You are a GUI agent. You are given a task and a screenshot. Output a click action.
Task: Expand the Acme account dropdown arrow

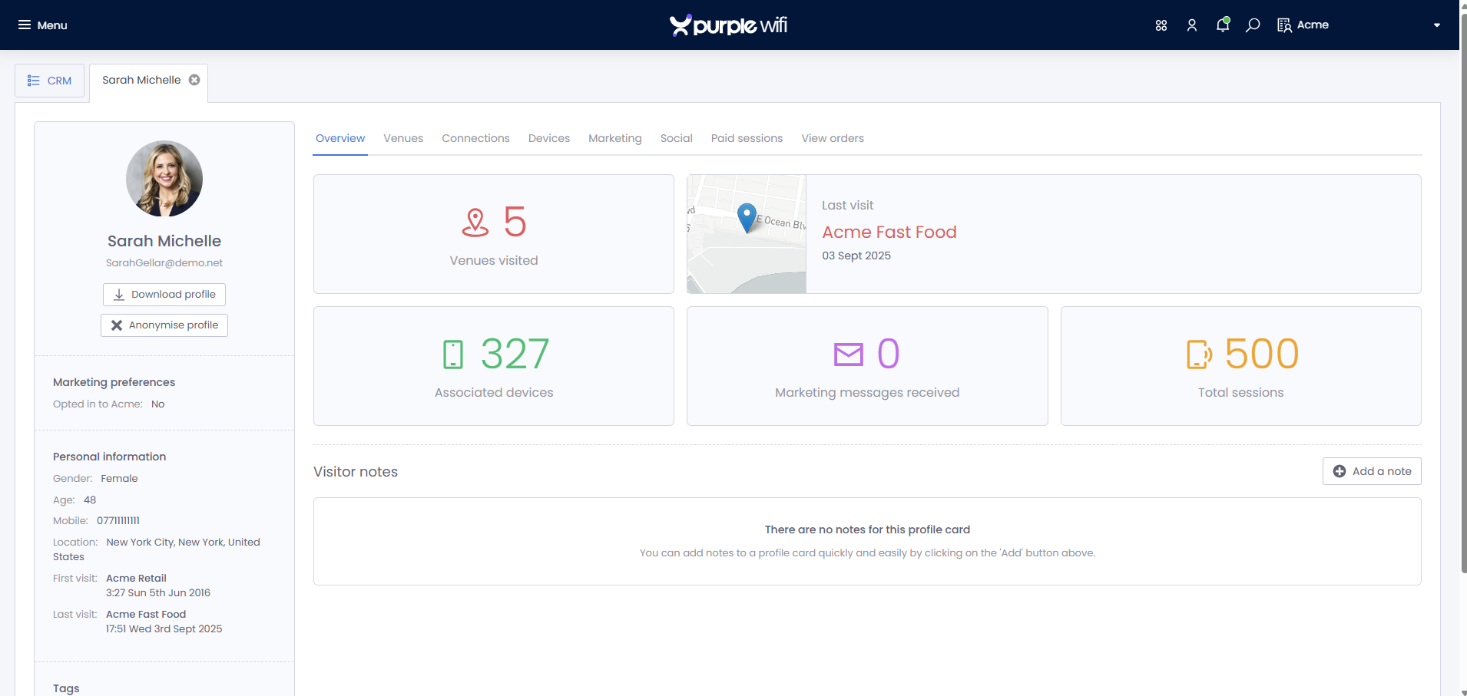pos(1437,25)
